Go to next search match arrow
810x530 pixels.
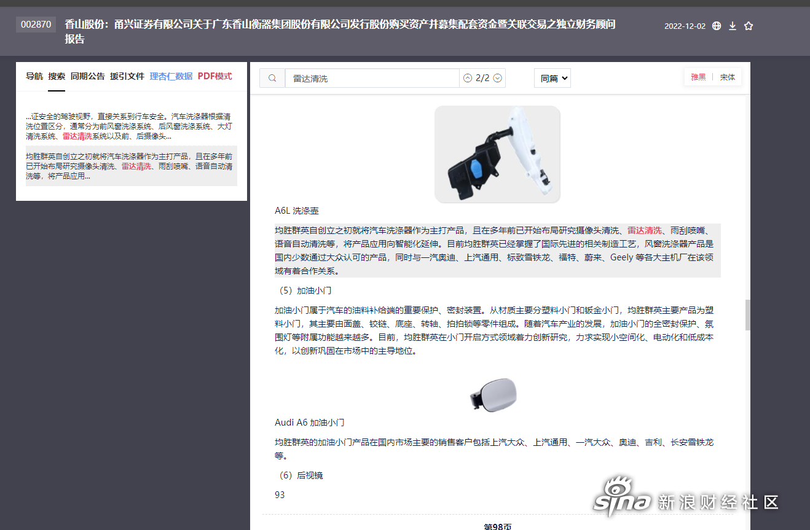[498, 78]
